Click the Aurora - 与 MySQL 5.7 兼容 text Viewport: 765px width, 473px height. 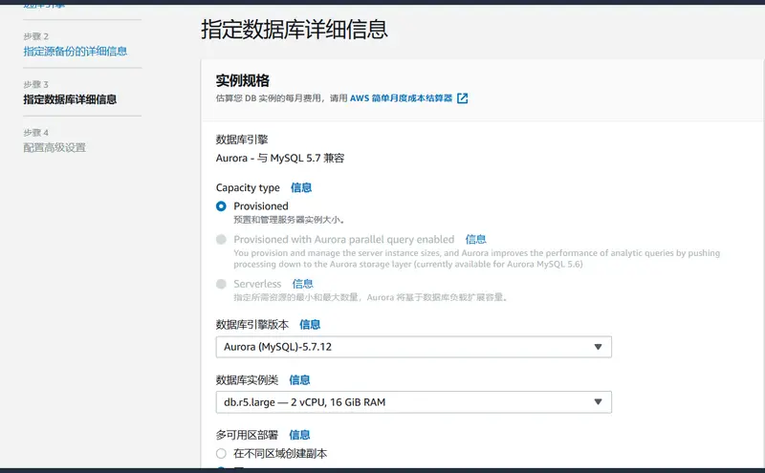pos(280,158)
